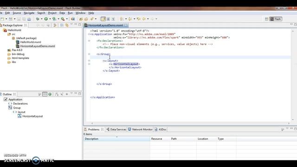This screenshot has height=167, width=297.
Task: Open the Edit menu
Action: click(x=7, y=13)
